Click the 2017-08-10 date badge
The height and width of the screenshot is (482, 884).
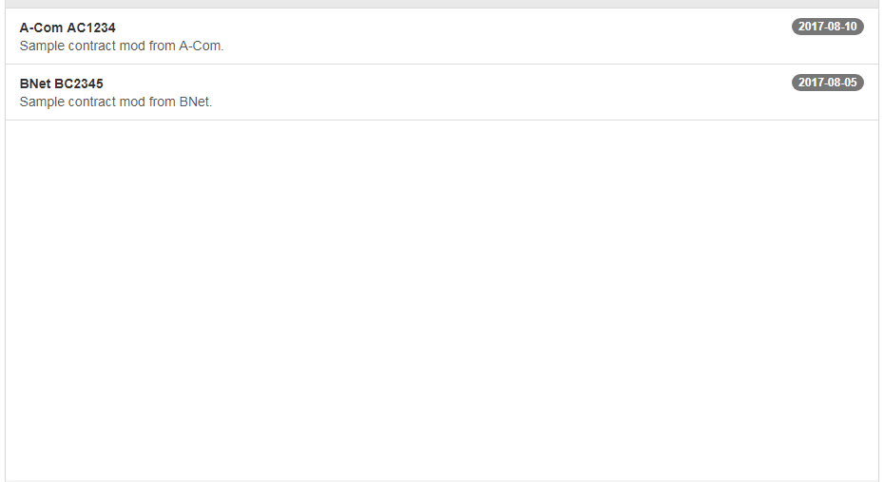coord(827,27)
